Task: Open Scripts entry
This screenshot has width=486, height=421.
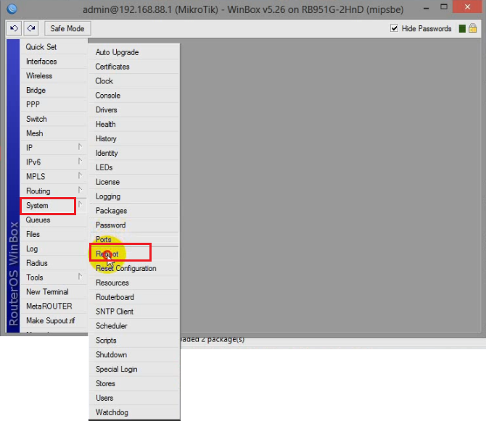Action: pyautogui.click(x=134, y=340)
